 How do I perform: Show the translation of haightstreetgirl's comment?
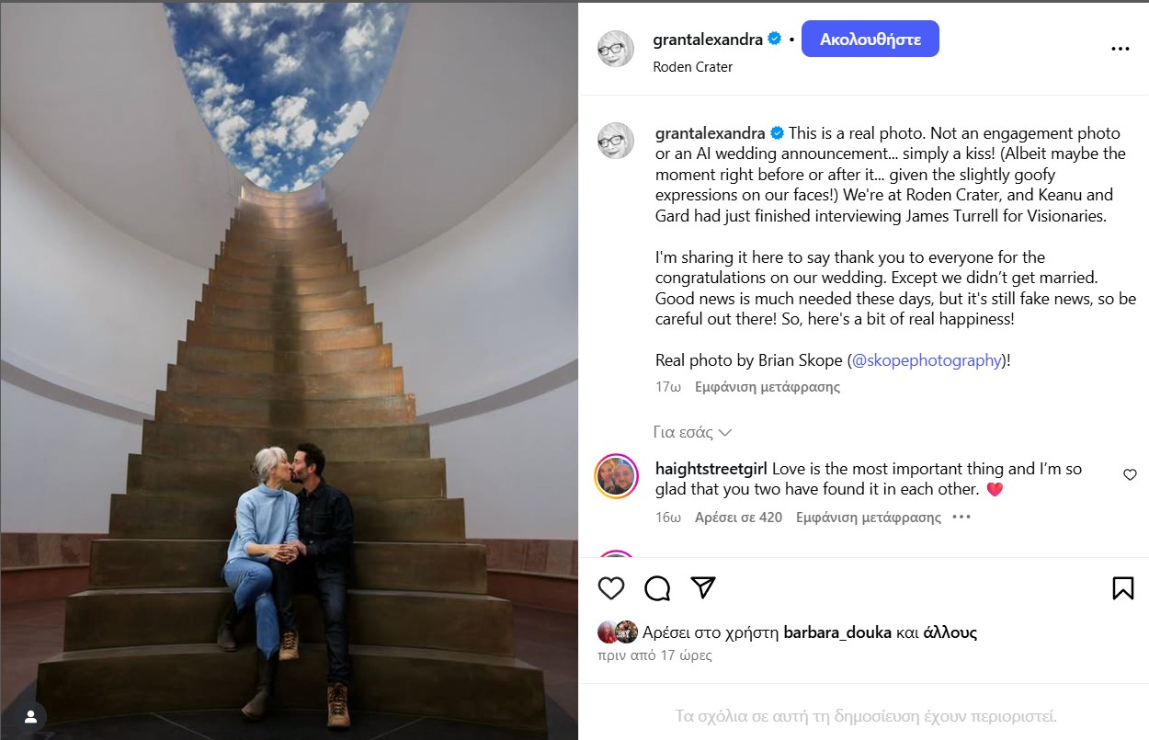[869, 518]
